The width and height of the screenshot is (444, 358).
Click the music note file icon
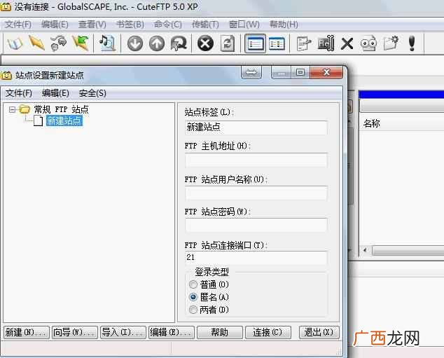(x=107, y=43)
